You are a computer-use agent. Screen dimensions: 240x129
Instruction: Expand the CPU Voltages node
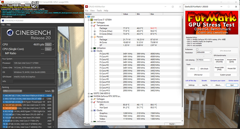click(x=92, y=23)
